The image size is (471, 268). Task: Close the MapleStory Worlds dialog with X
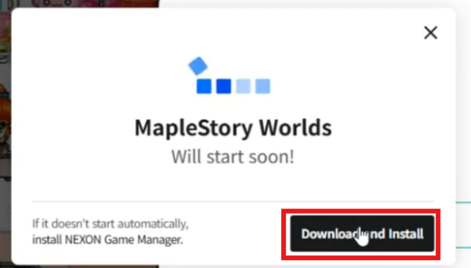(x=430, y=32)
